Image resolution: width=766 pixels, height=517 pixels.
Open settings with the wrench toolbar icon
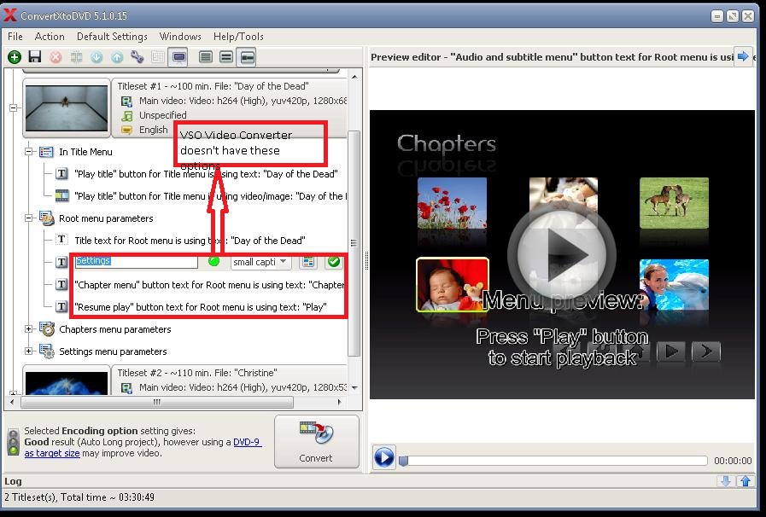tap(137, 57)
